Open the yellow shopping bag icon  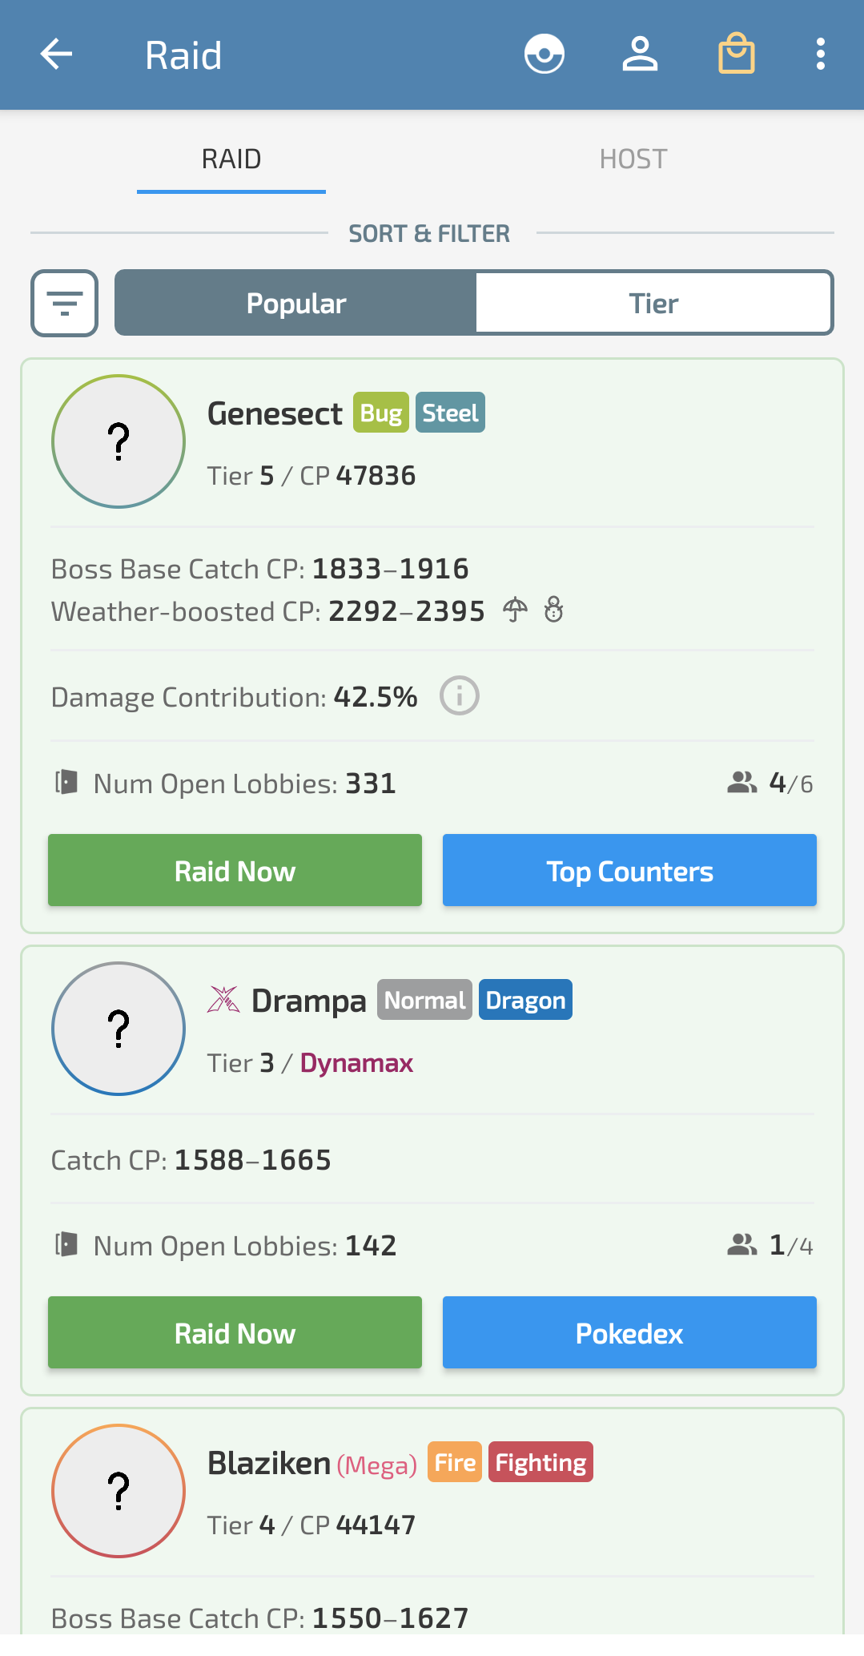[x=736, y=54]
